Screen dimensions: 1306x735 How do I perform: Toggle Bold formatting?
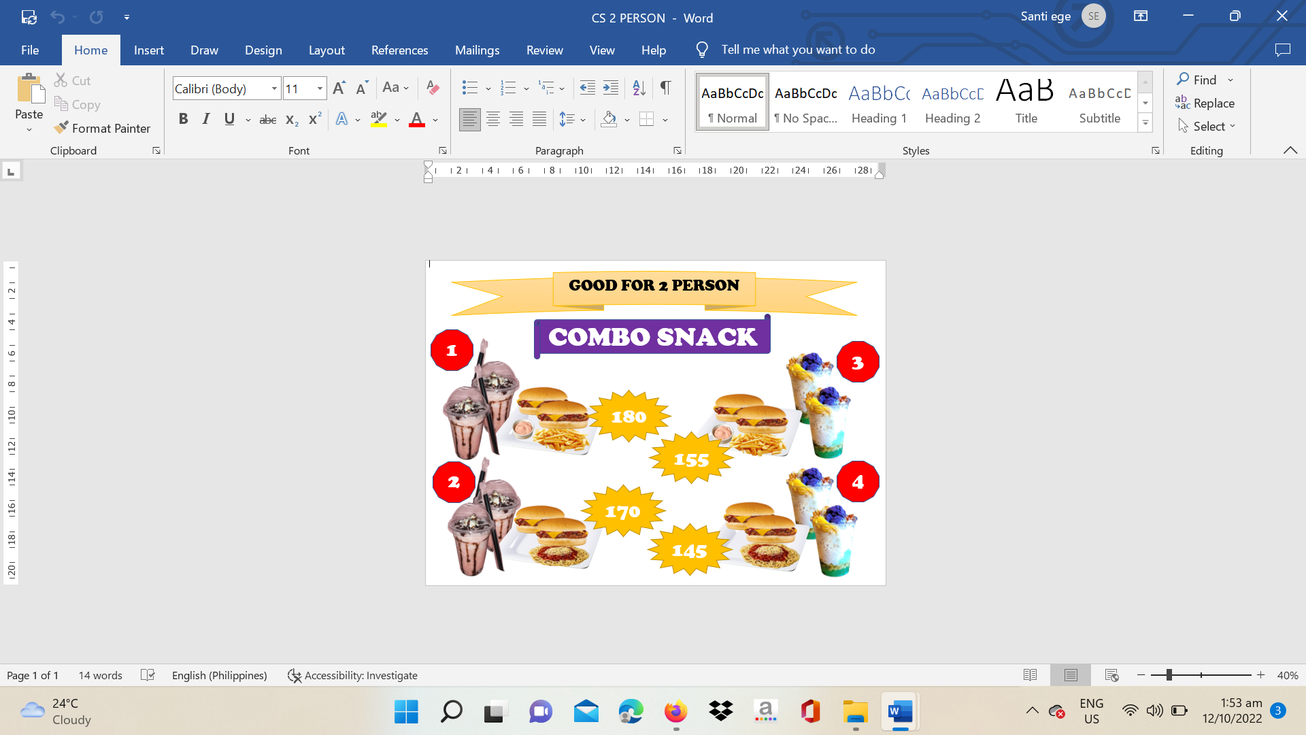183,120
